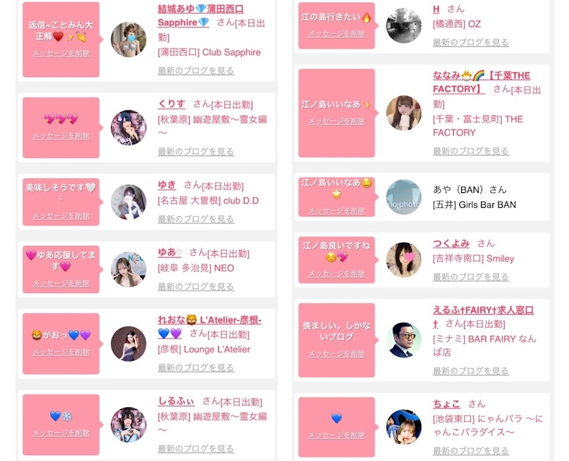This screenshot has width=569, height=461.
Task: View latest blog of ゆき
Action: click(x=196, y=219)
